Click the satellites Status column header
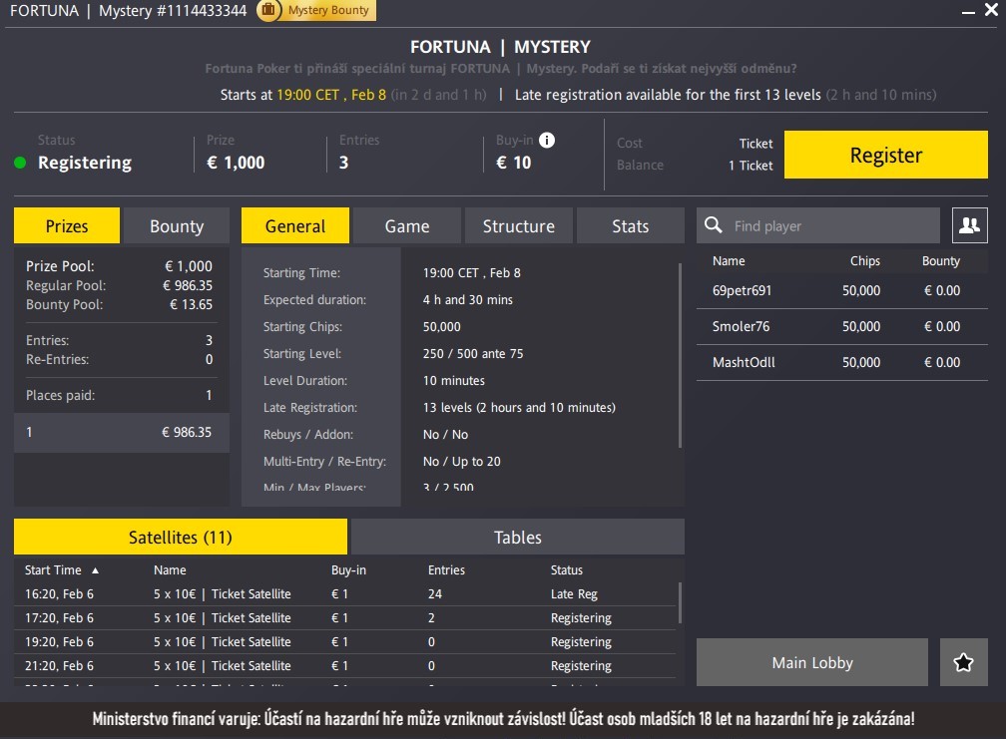Screen dimensions: 1006x739 coord(567,569)
